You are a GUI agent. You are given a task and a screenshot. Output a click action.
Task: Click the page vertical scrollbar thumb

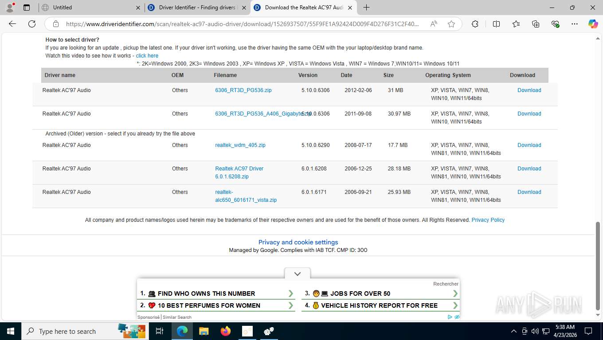598,266
